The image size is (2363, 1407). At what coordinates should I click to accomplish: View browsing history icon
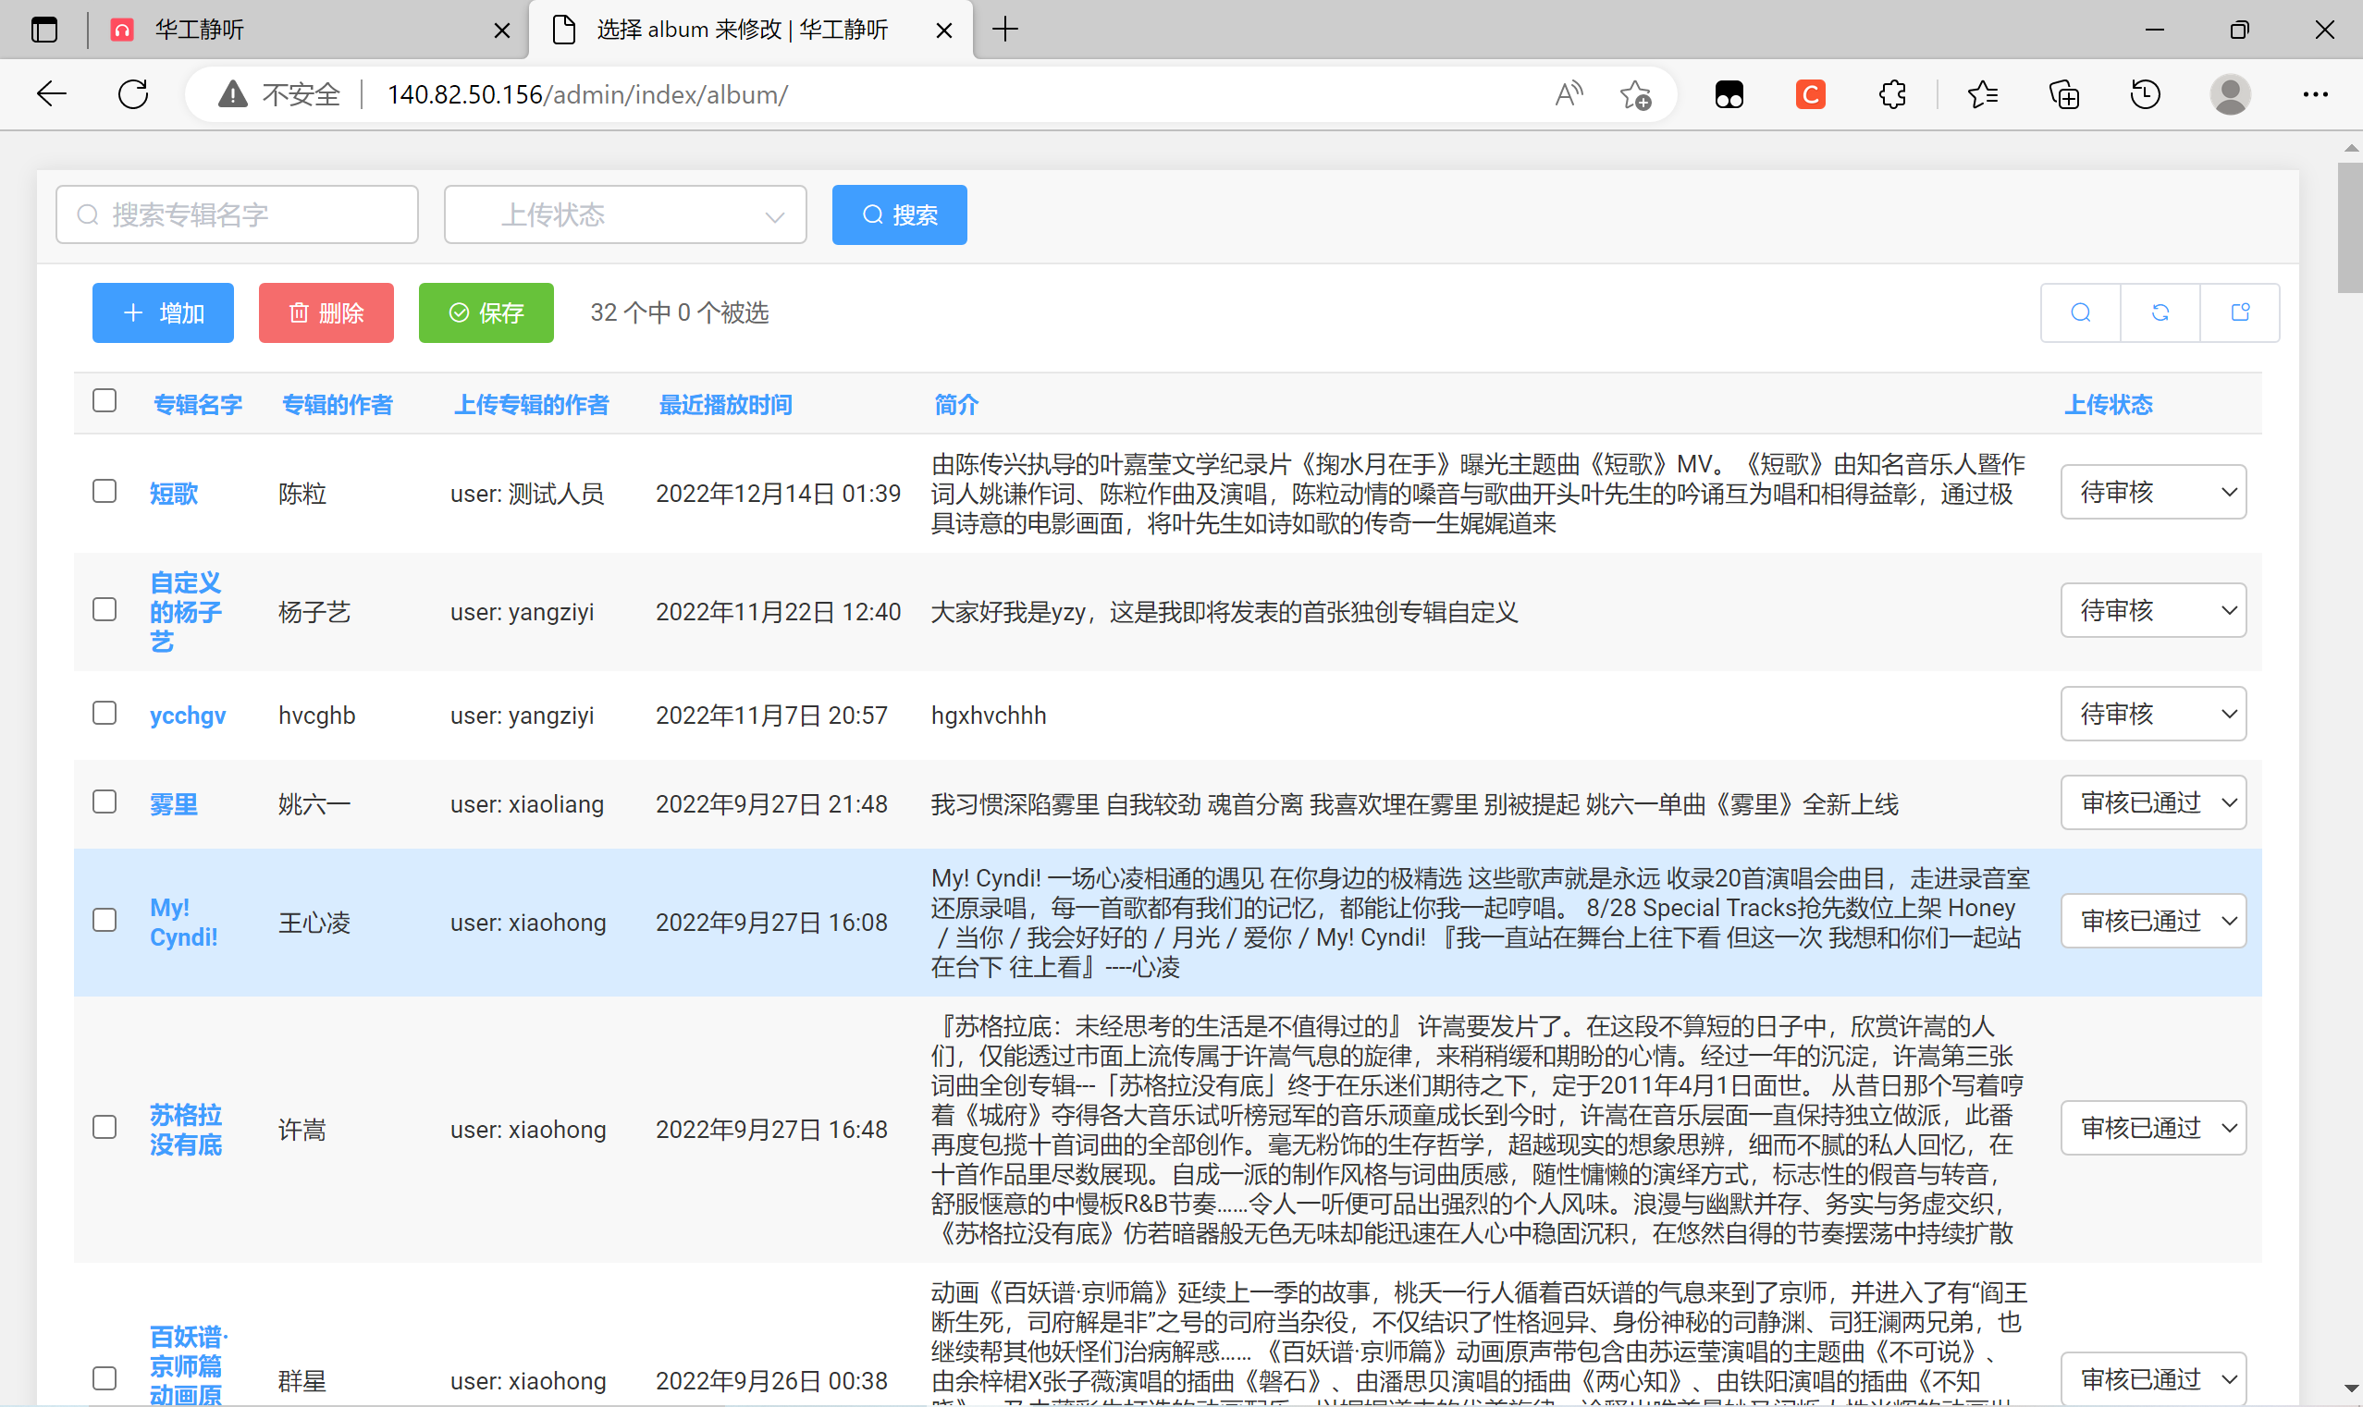click(2145, 94)
